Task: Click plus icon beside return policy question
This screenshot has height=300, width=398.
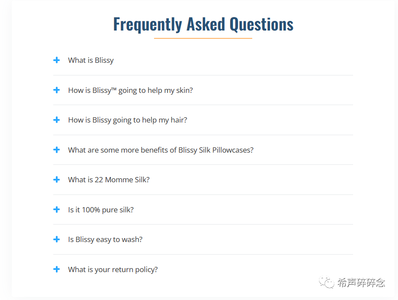Action: pos(57,269)
